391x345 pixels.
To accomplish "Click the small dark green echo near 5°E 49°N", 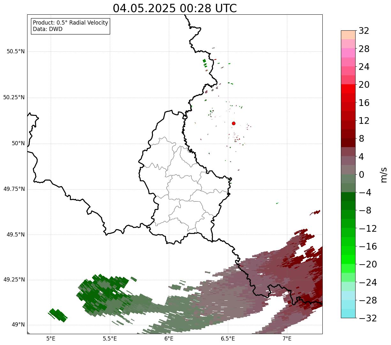I will pyautogui.click(x=58, y=315).
